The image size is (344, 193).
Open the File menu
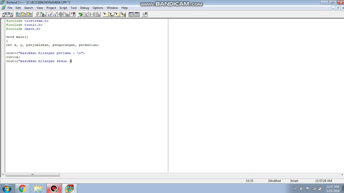click(10, 8)
